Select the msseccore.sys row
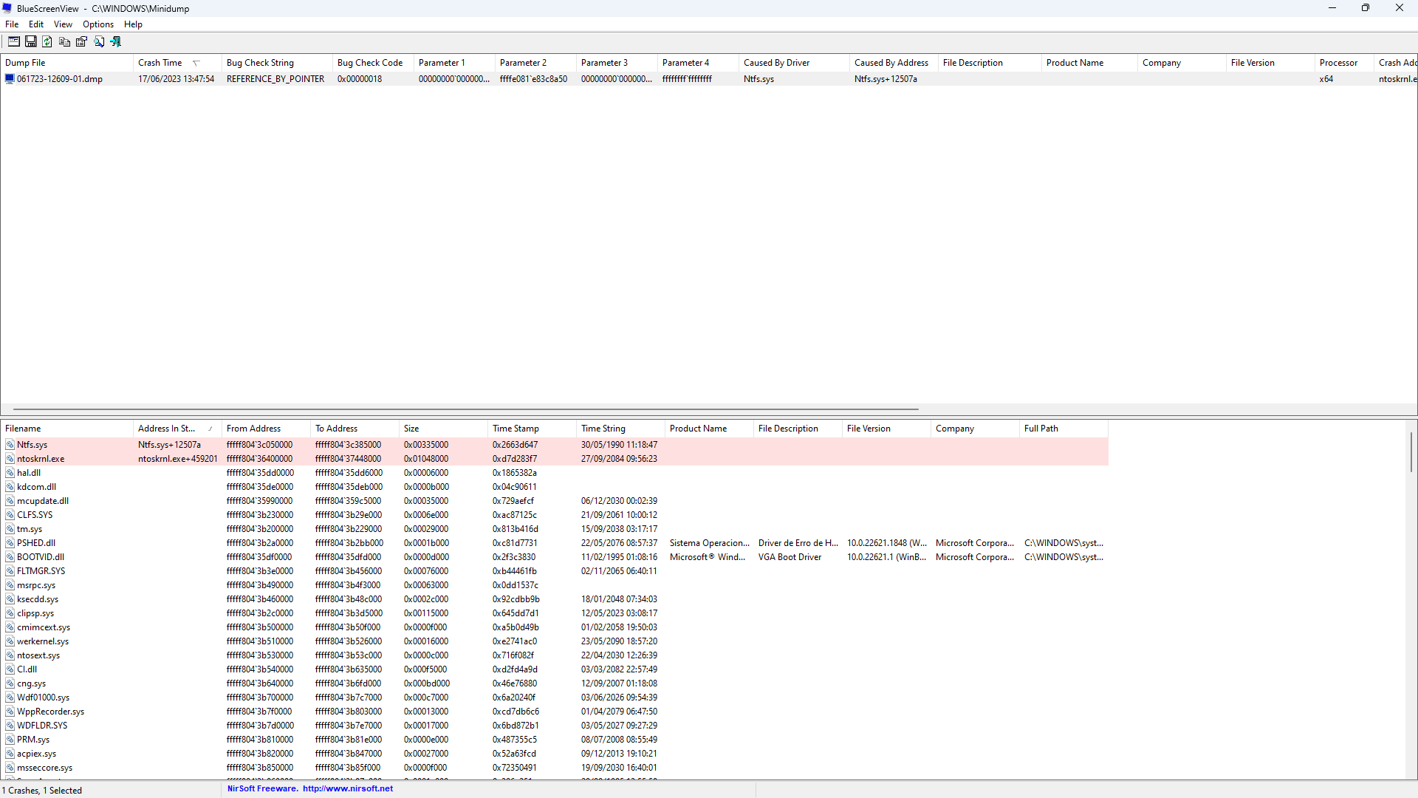This screenshot has width=1418, height=798. click(554, 768)
